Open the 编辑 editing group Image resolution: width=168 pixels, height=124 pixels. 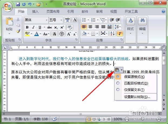pyautogui.click(x=142, y=26)
